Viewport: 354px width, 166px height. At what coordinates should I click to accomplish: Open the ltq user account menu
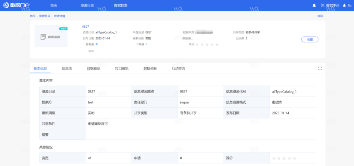coord(347,5)
